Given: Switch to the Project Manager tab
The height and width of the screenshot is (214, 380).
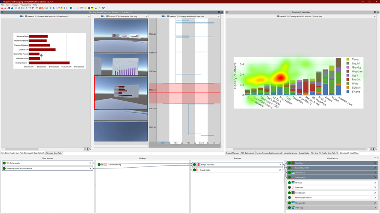Looking at the screenshot, I should (233, 153).
